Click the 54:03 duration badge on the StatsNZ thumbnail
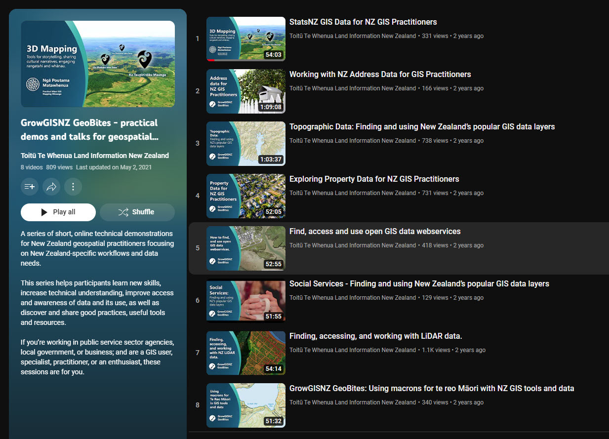 point(273,55)
